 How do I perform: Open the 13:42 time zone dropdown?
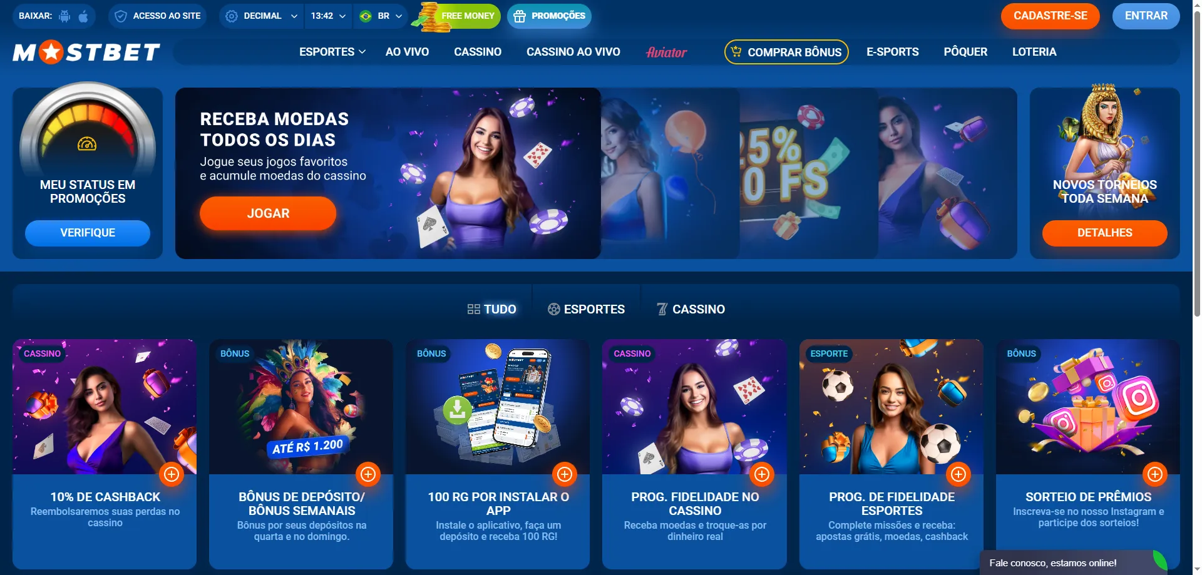[329, 16]
